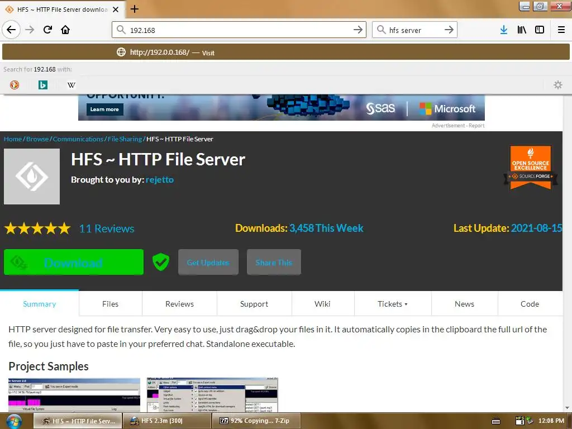Image resolution: width=572 pixels, height=429 pixels.
Task: Click the Open Source Excellence badge
Action: tap(531, 168)
